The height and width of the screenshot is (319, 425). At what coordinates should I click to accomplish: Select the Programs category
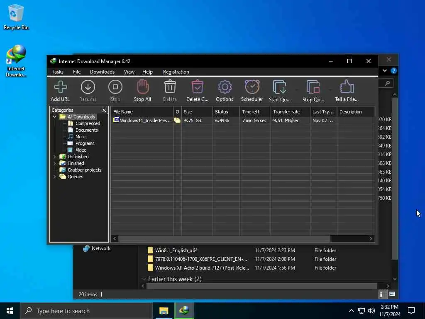85,143
